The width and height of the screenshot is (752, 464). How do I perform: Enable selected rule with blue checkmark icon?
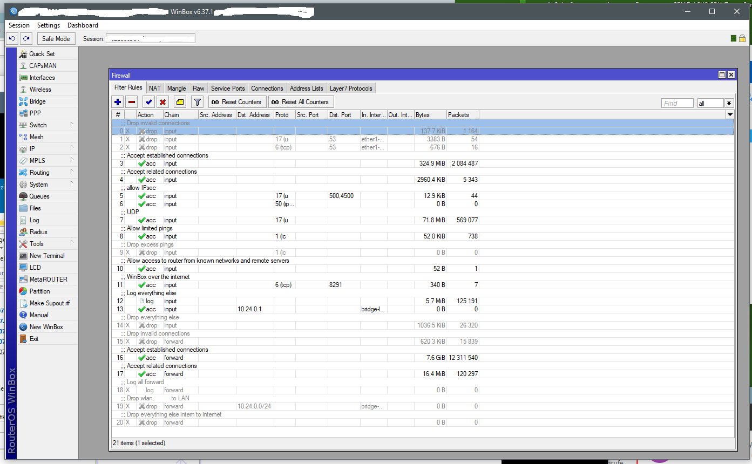coord(148,102)
